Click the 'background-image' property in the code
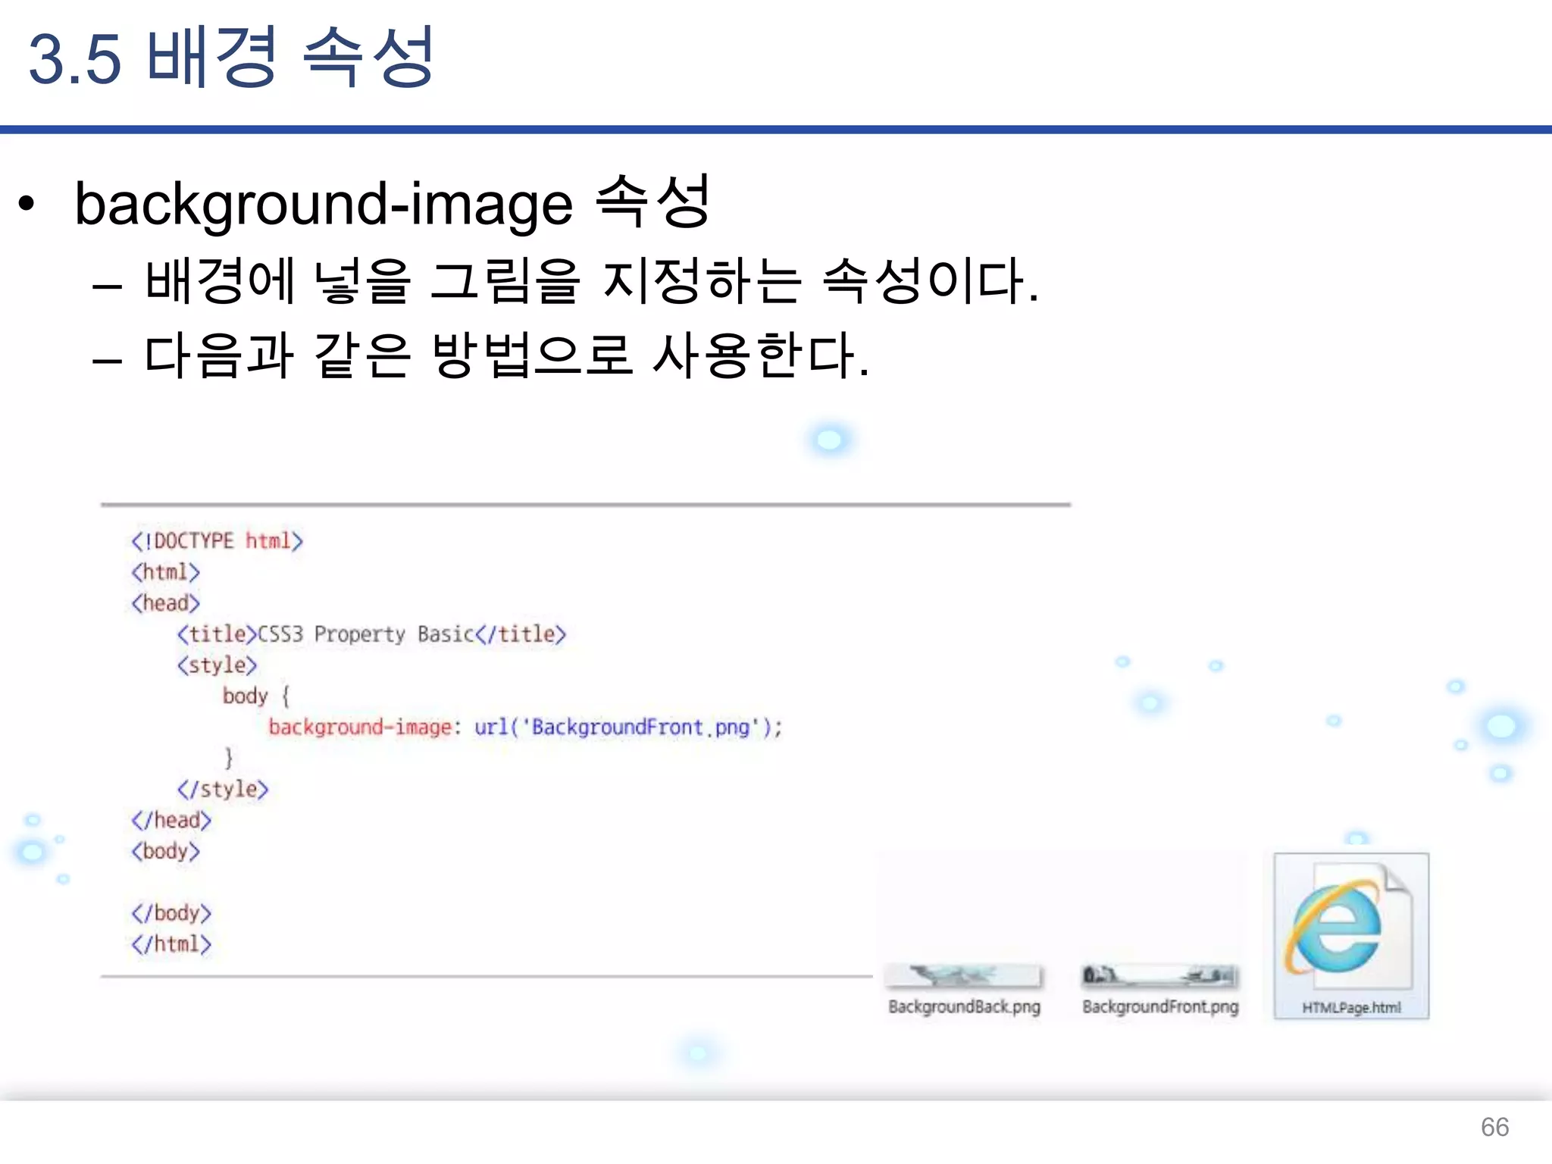The width and height of the screenshot is (1552, 1164). click(360, 727)
